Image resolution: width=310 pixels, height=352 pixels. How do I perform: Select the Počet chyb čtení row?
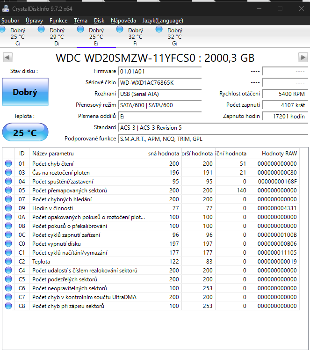tap(151, 163)
